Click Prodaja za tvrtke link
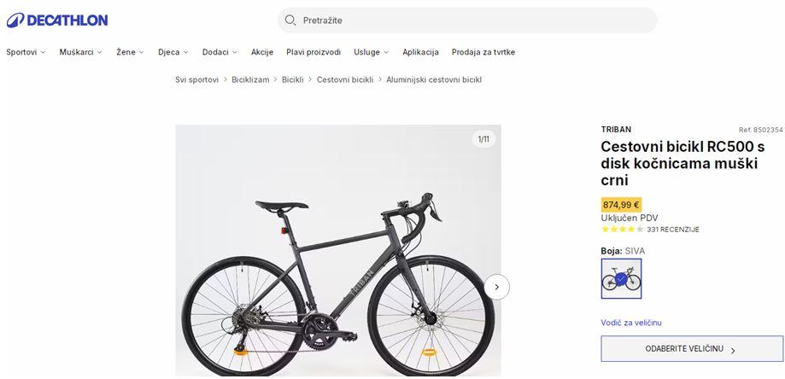Viewport: 785px width, 379px height. (483, 52)
